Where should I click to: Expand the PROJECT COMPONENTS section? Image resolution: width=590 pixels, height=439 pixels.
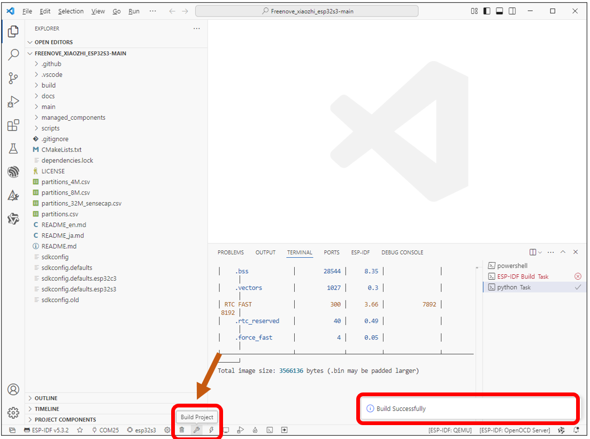click(x=117, y=419)
